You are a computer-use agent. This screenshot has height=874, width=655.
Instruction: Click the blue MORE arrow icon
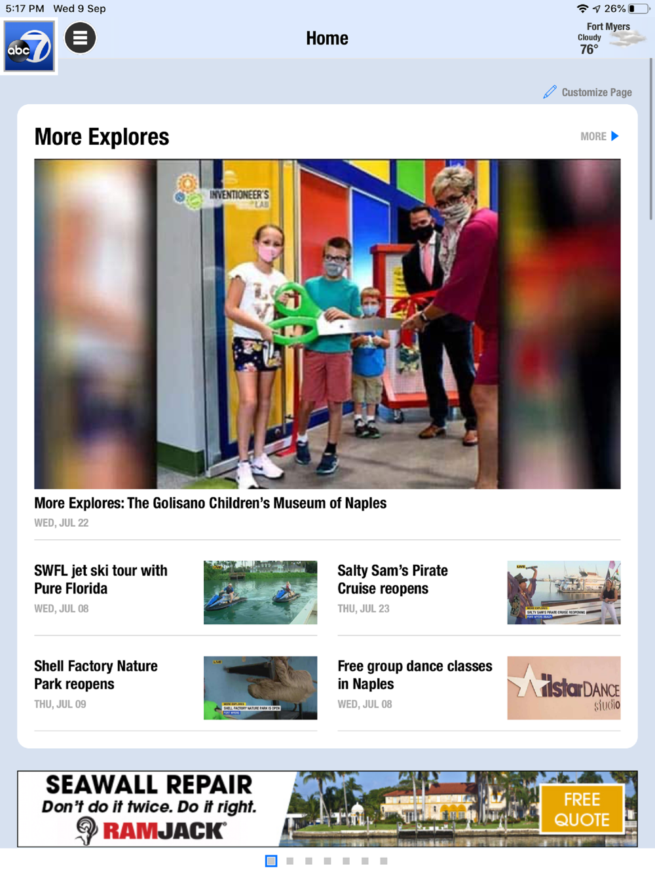click(x=615, y=136)
